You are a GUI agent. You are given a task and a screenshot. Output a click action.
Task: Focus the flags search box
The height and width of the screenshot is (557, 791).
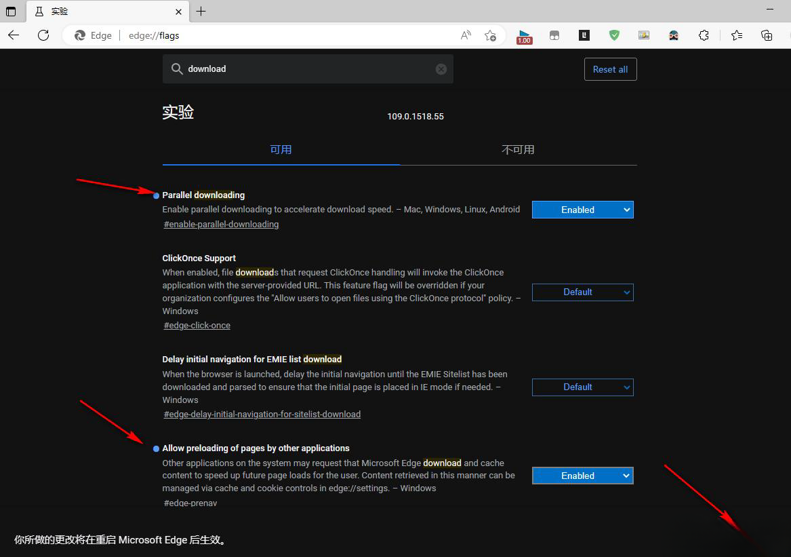[x=308, y=69]
